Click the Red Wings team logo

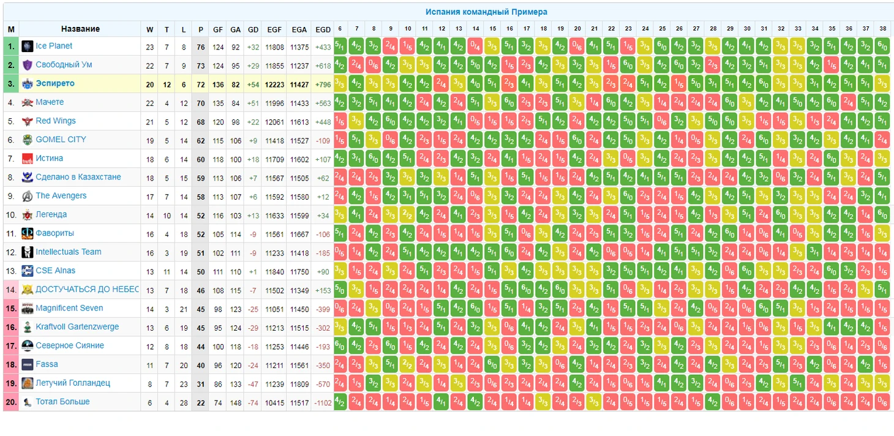27,121
